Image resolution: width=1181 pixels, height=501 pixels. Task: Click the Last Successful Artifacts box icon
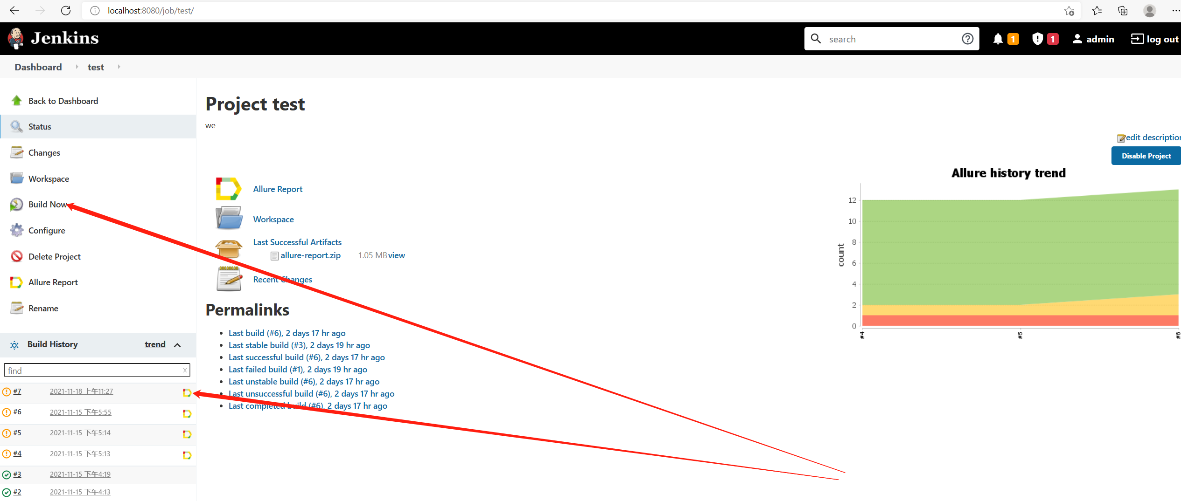coord(229,248)
